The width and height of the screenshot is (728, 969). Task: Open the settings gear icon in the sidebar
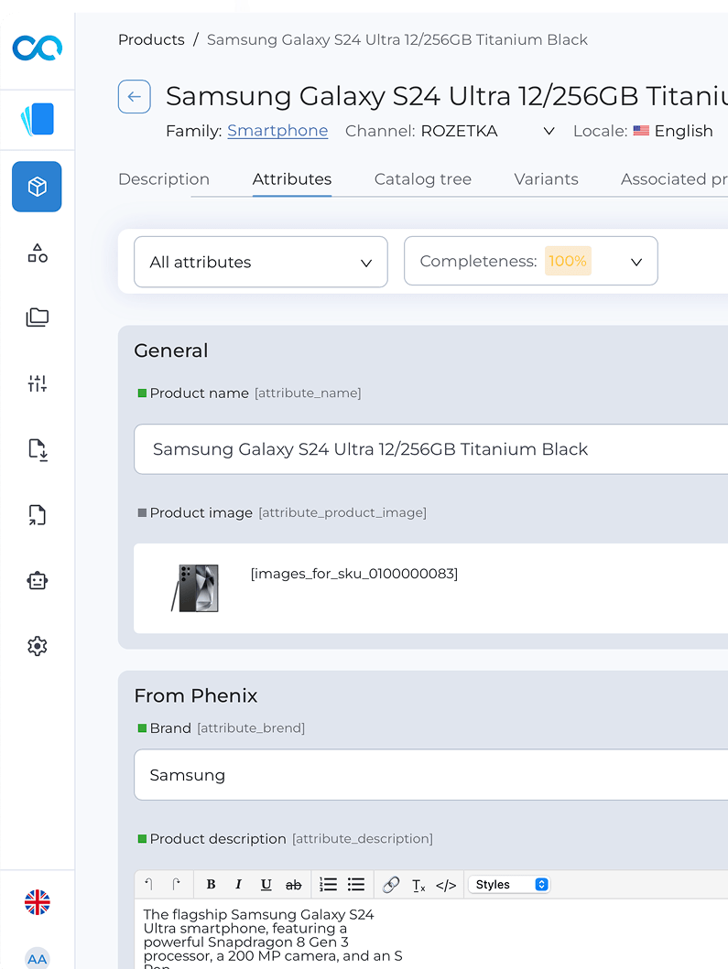(38, 646)
